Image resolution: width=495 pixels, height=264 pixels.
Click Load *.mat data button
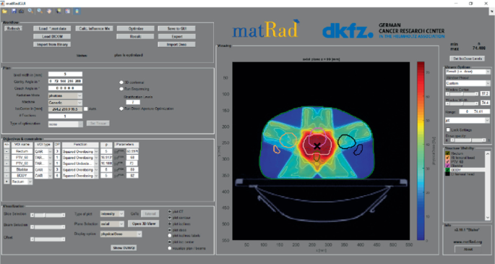coord(52,28)
